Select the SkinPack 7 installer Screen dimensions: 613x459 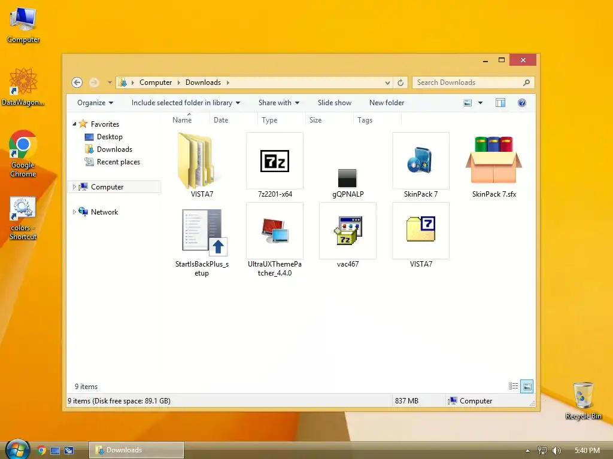[420, 160]
